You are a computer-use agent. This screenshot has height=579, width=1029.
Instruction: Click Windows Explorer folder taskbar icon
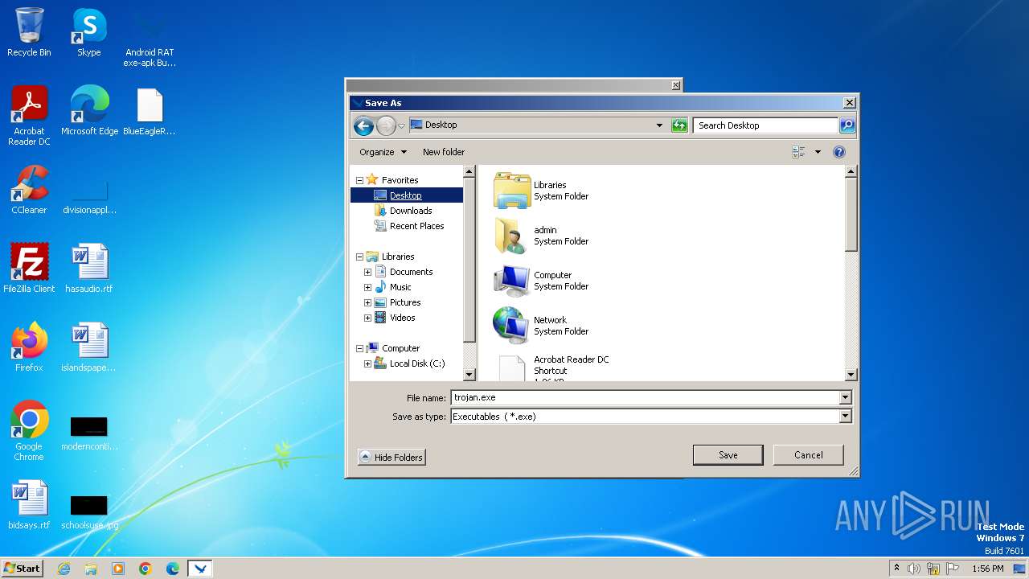91,569
